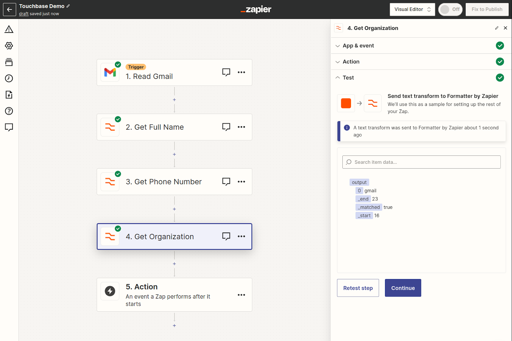Click the Retest step button
Viewport: 512px width, 341px height.
(358, 288)
